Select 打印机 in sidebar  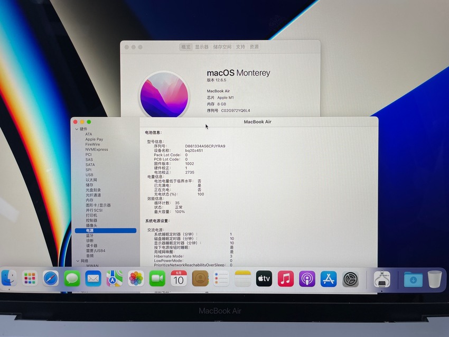(x=91, y=216)
